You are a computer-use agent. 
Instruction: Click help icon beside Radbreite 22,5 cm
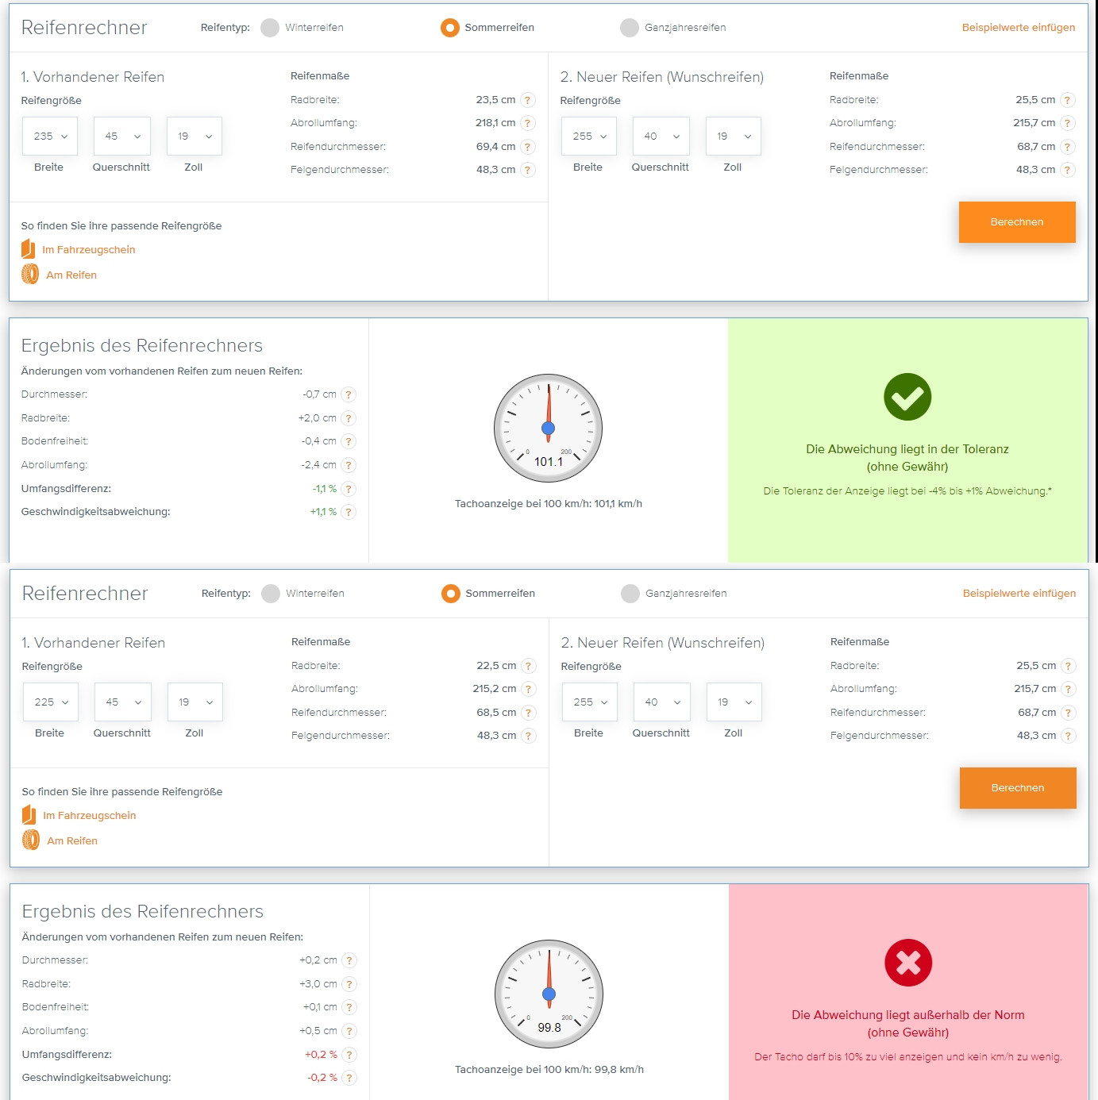529,666
